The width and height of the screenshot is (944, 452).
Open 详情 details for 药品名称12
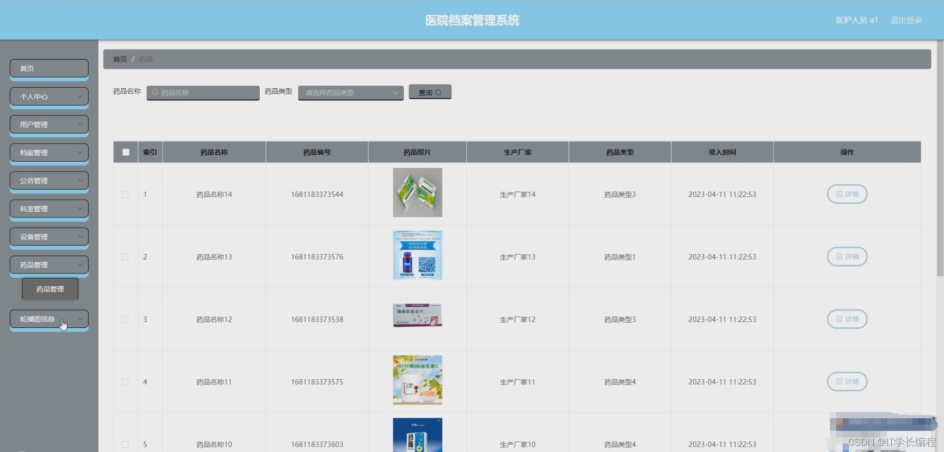(847, 319)
